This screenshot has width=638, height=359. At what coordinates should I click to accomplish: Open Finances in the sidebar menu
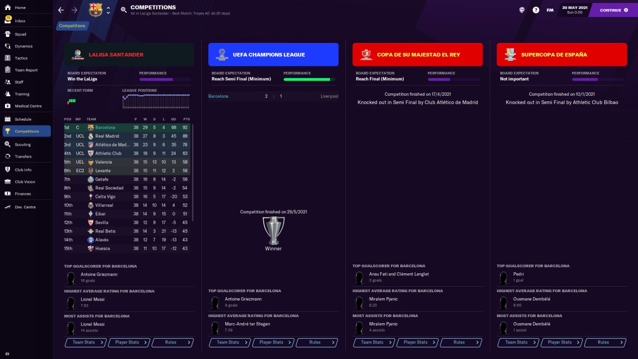coord(22,194)
